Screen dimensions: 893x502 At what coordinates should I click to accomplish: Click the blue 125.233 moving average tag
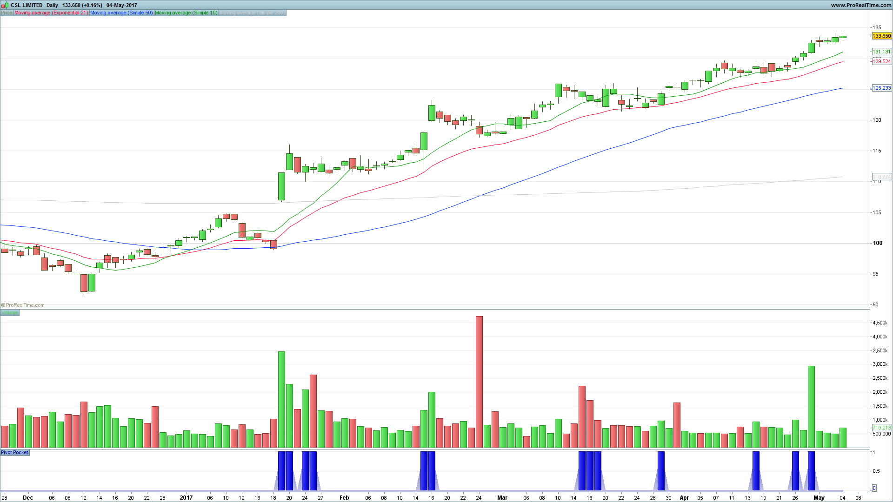pyautogui.click(x=881, y=88)
